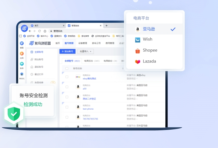The image size is (218, 148).
Task: Select Lazada in the 电商平台 list
Action: 154,61
